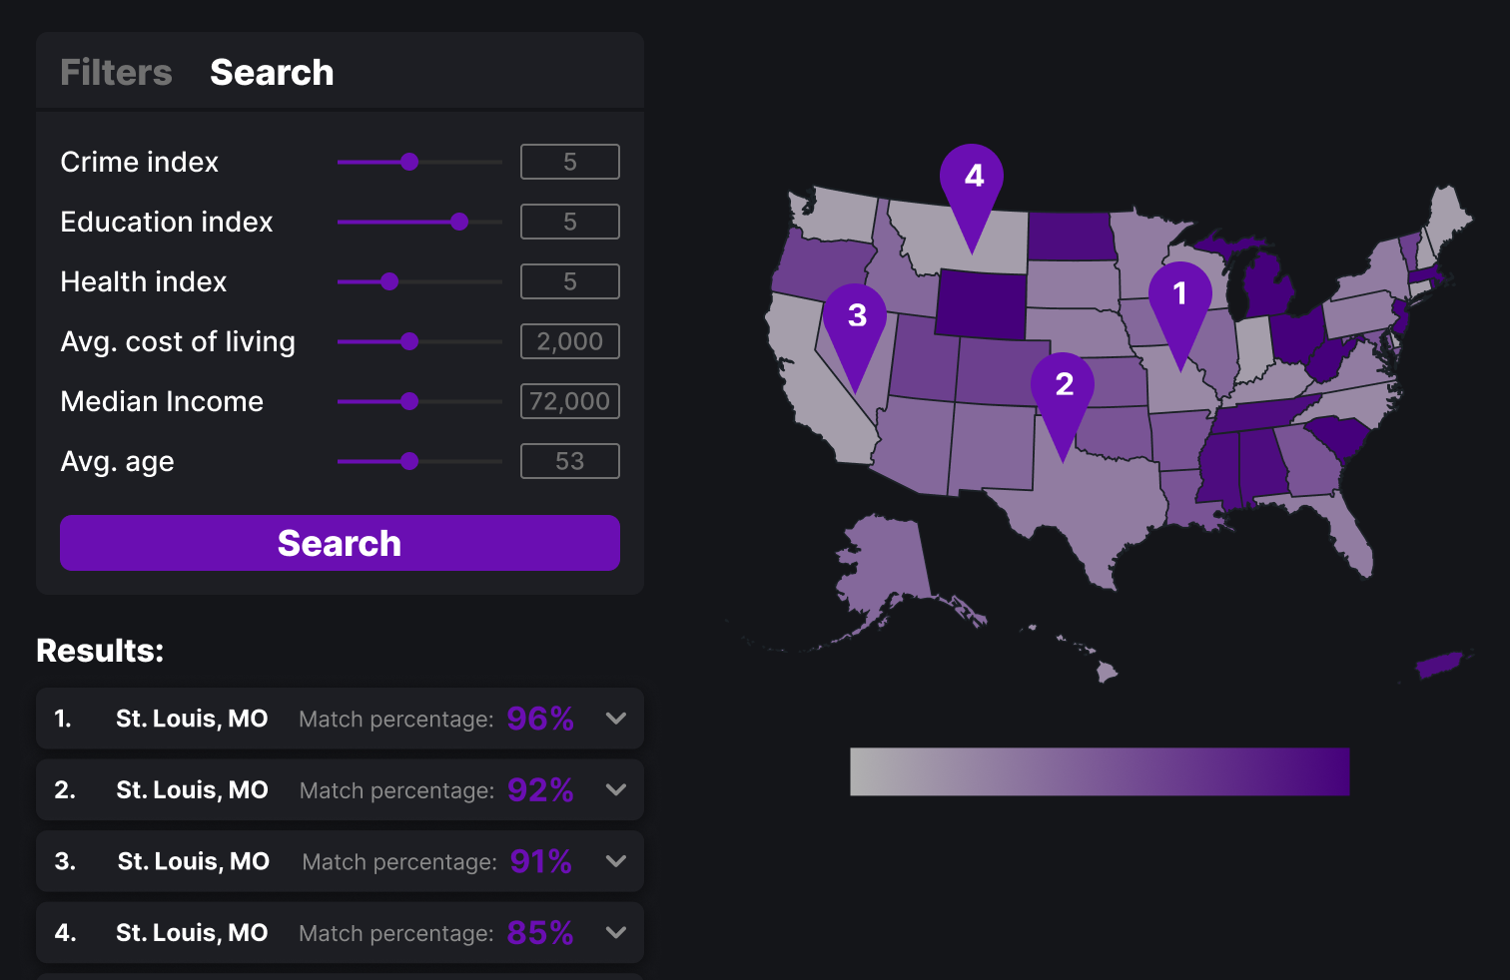1510x980 pixels.
Task: Expand the 96% match result
Action: pyautogui.click(x=616, y=719)
